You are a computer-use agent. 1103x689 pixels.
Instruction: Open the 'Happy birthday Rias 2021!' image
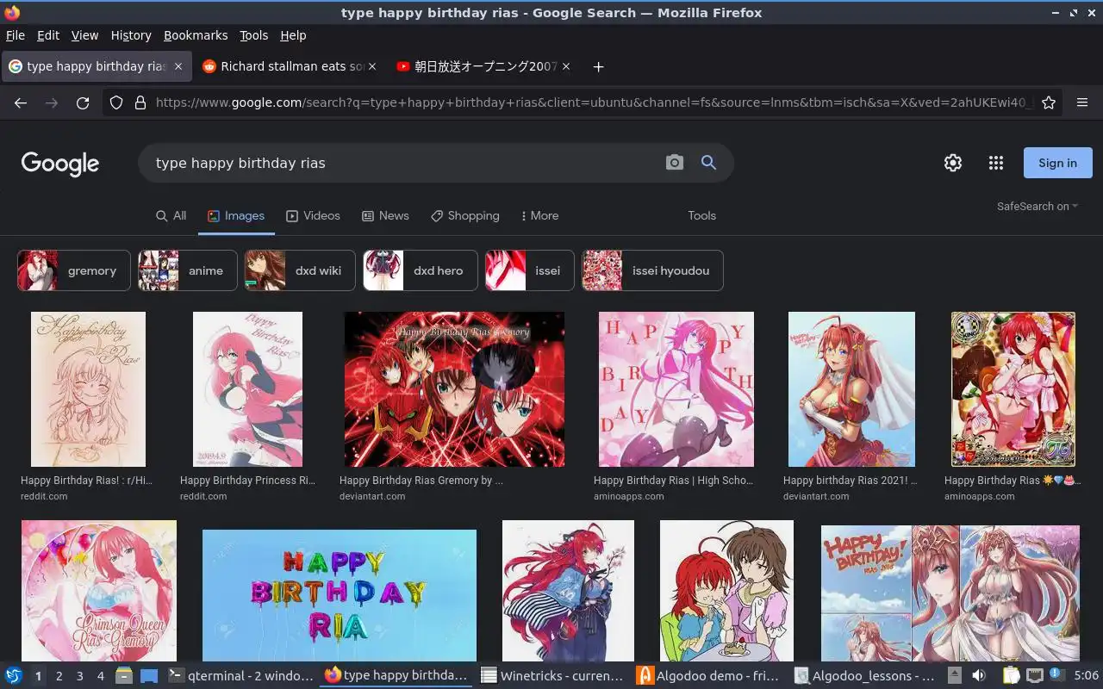click(851, 389)
